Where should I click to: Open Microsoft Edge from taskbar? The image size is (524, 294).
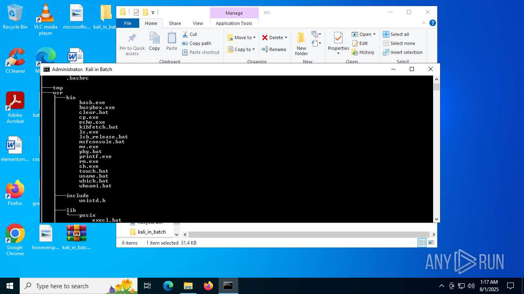(x=168, y=286)
